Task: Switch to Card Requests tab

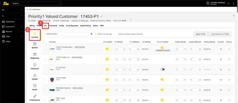Action: pyautogui.click(x=72, y=26)
